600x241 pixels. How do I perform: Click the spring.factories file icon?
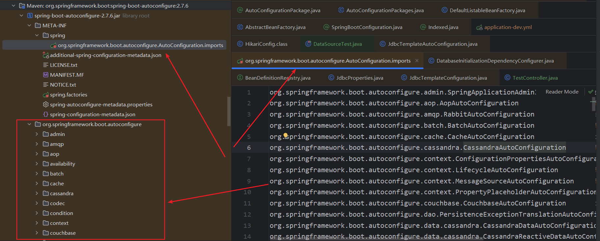pyautogui.click(x=46, y=95)
